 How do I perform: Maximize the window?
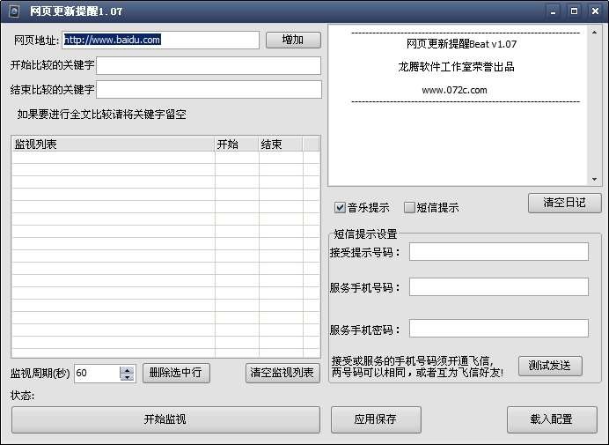[x=574, y=11]
